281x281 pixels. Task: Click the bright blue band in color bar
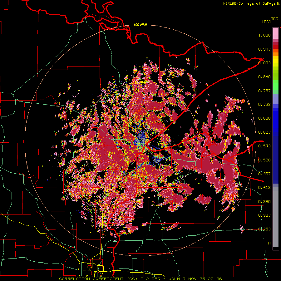pos(276,120)
